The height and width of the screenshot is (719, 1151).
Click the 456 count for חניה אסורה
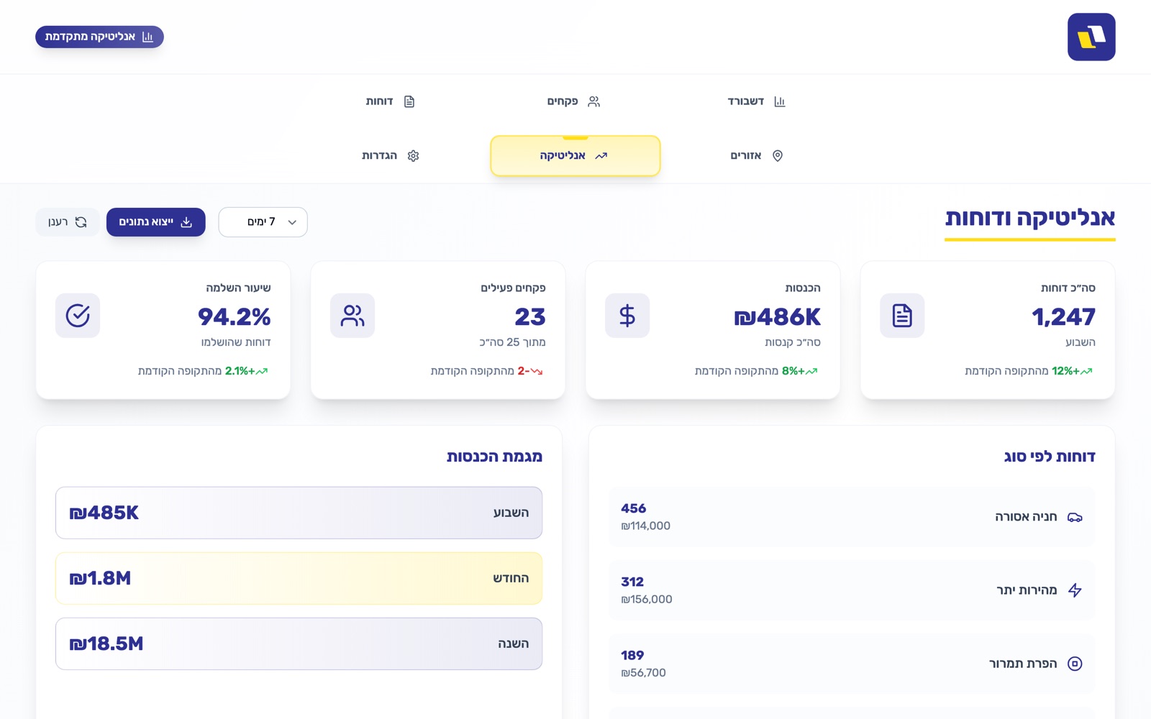[634, 508]
